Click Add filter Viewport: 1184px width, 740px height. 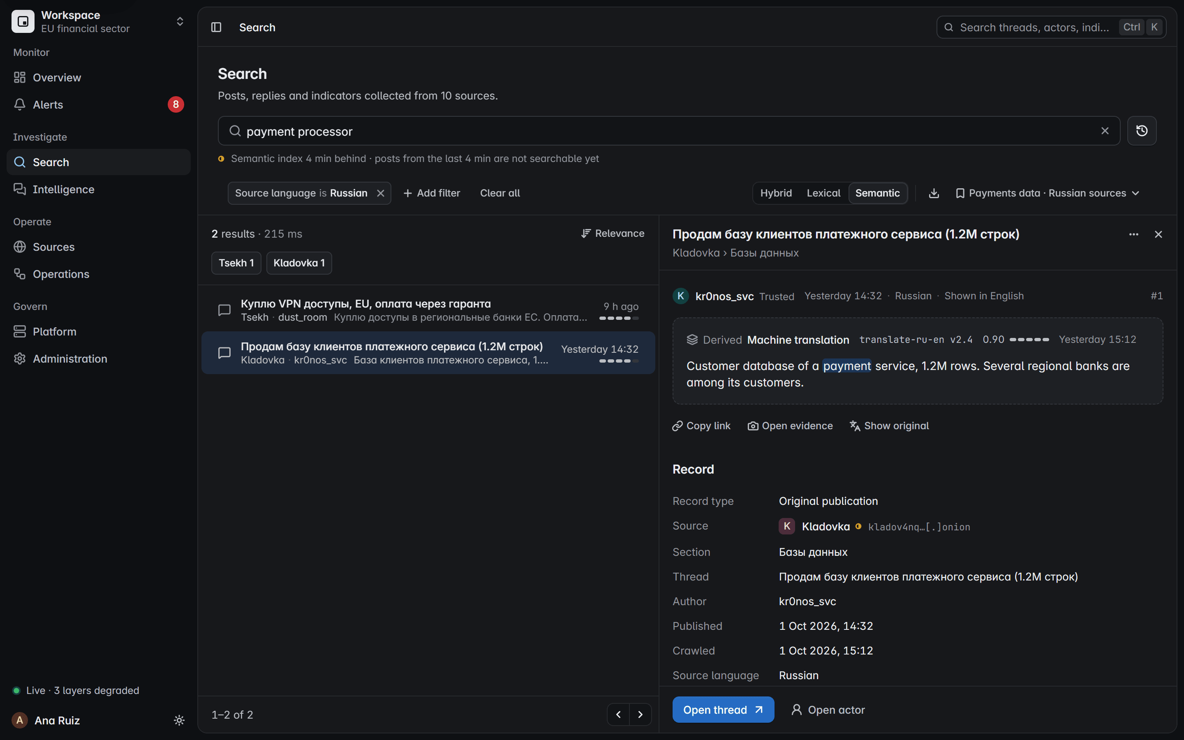point(432,193)
